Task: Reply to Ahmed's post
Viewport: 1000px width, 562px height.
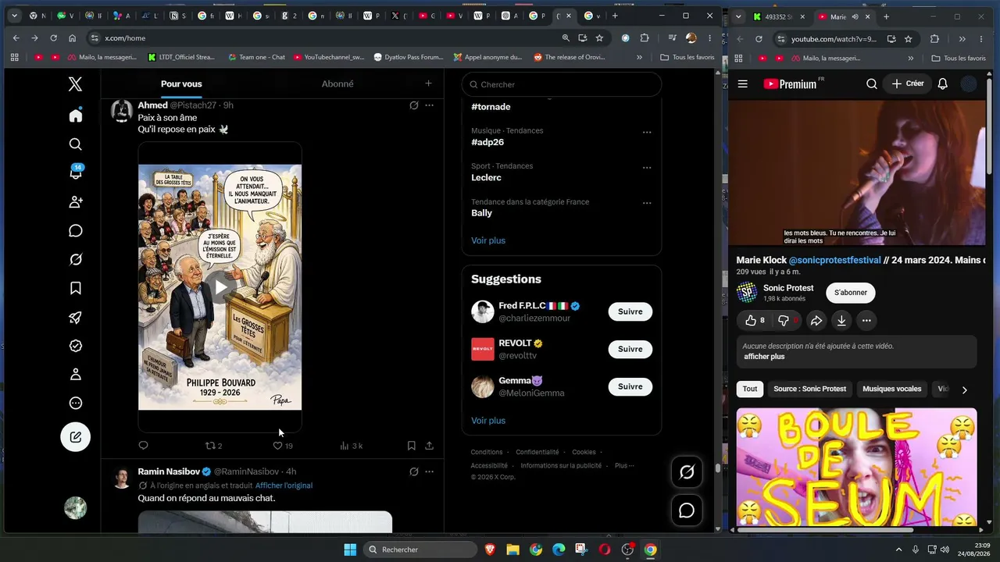Action: [143, 446]
